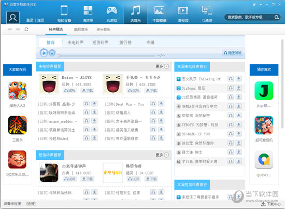
Task: Download Bigbang 傻瓜 from ranking
Action: pyautogui.click(x=238, y=88)
